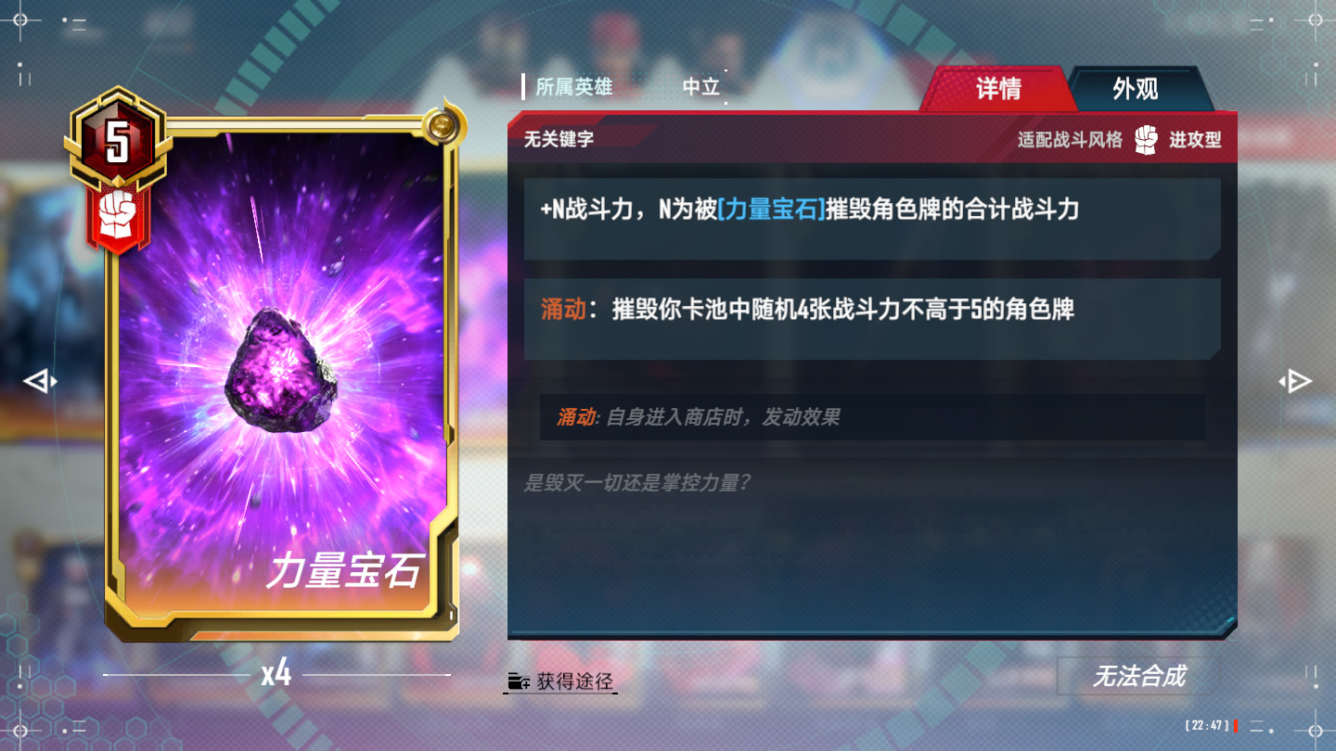Click the blue [力量宝石] keyword link
The width and height of the screenshot is (1336, 751).
pyautogui.click(x=771, y=210)
